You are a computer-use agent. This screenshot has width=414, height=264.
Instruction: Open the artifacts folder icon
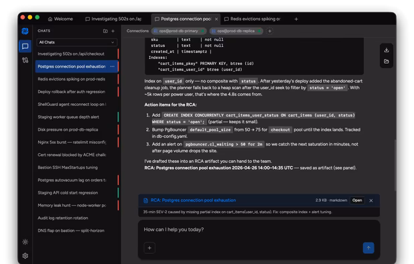(x=387, y=62)
